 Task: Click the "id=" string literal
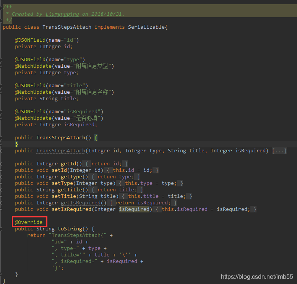(x=59, y=242)
